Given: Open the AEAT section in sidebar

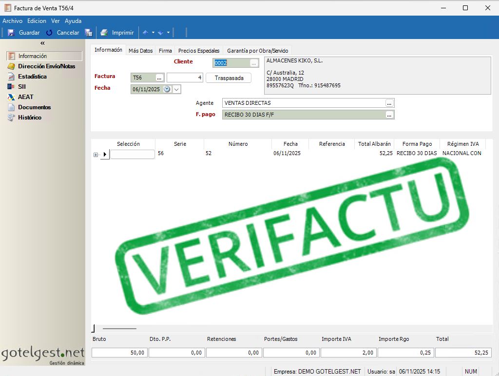Looking at the screenshot, I should tap(25, 97).
